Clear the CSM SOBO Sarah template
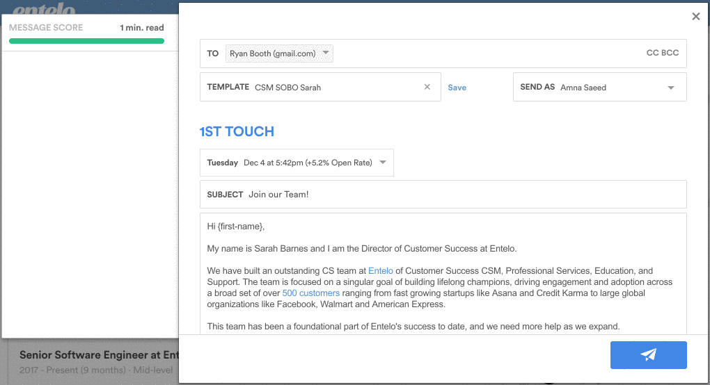 click(427, 87)
